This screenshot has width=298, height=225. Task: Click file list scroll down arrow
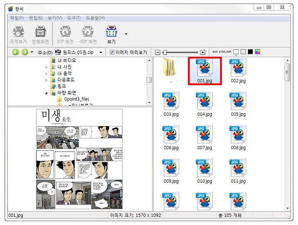[288, 208]
